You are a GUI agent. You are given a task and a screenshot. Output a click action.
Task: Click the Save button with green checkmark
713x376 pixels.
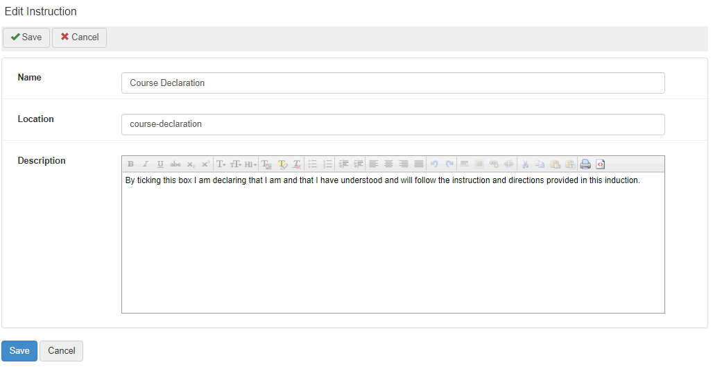tap(26, 37)
